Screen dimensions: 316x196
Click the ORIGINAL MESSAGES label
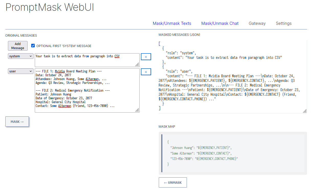coord(21,36)
